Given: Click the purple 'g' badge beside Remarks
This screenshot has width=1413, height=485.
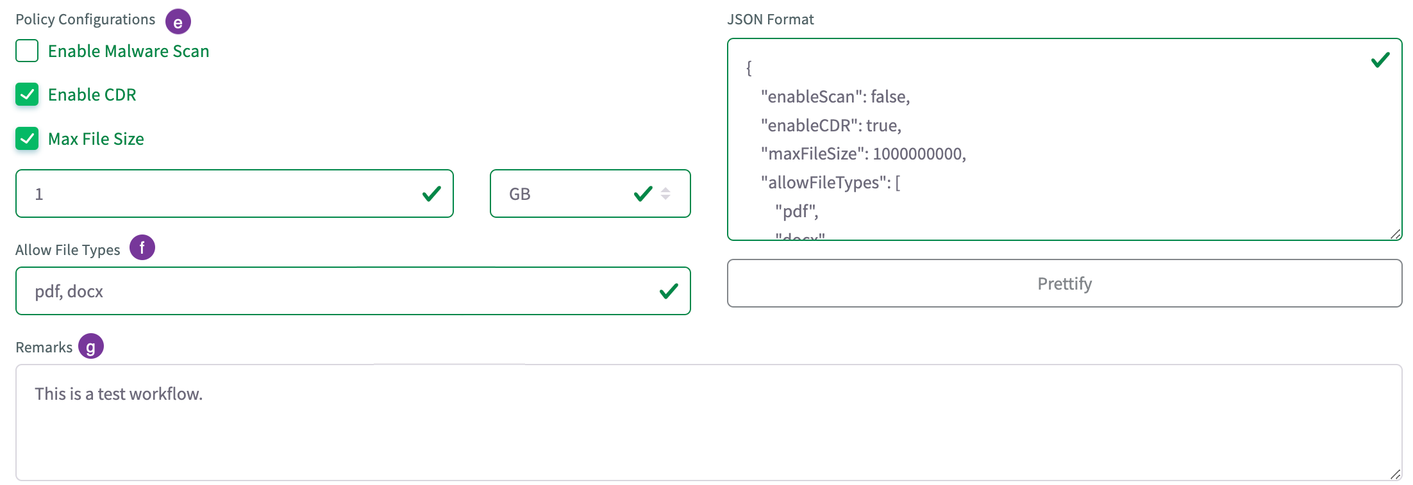Looking at the screenshot, I should point(91,346).
